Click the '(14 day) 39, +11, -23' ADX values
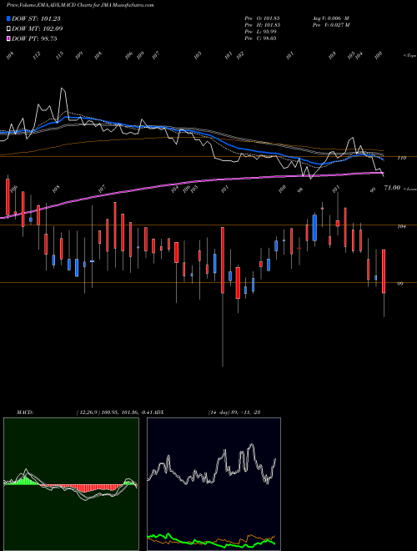This screenshot has height=551, width=417. click(x=234, y=412)
